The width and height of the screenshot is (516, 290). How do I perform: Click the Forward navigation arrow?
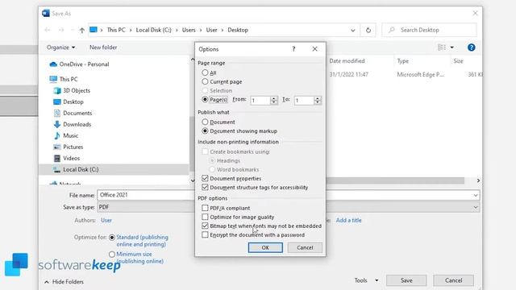point(61,30)
